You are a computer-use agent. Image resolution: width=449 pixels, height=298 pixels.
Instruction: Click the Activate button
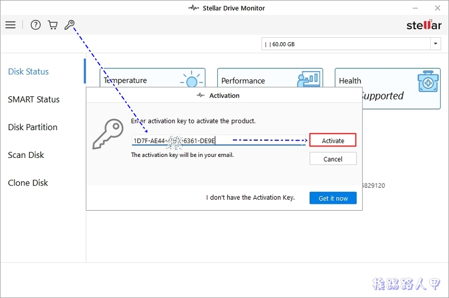[x=333, y=141]
